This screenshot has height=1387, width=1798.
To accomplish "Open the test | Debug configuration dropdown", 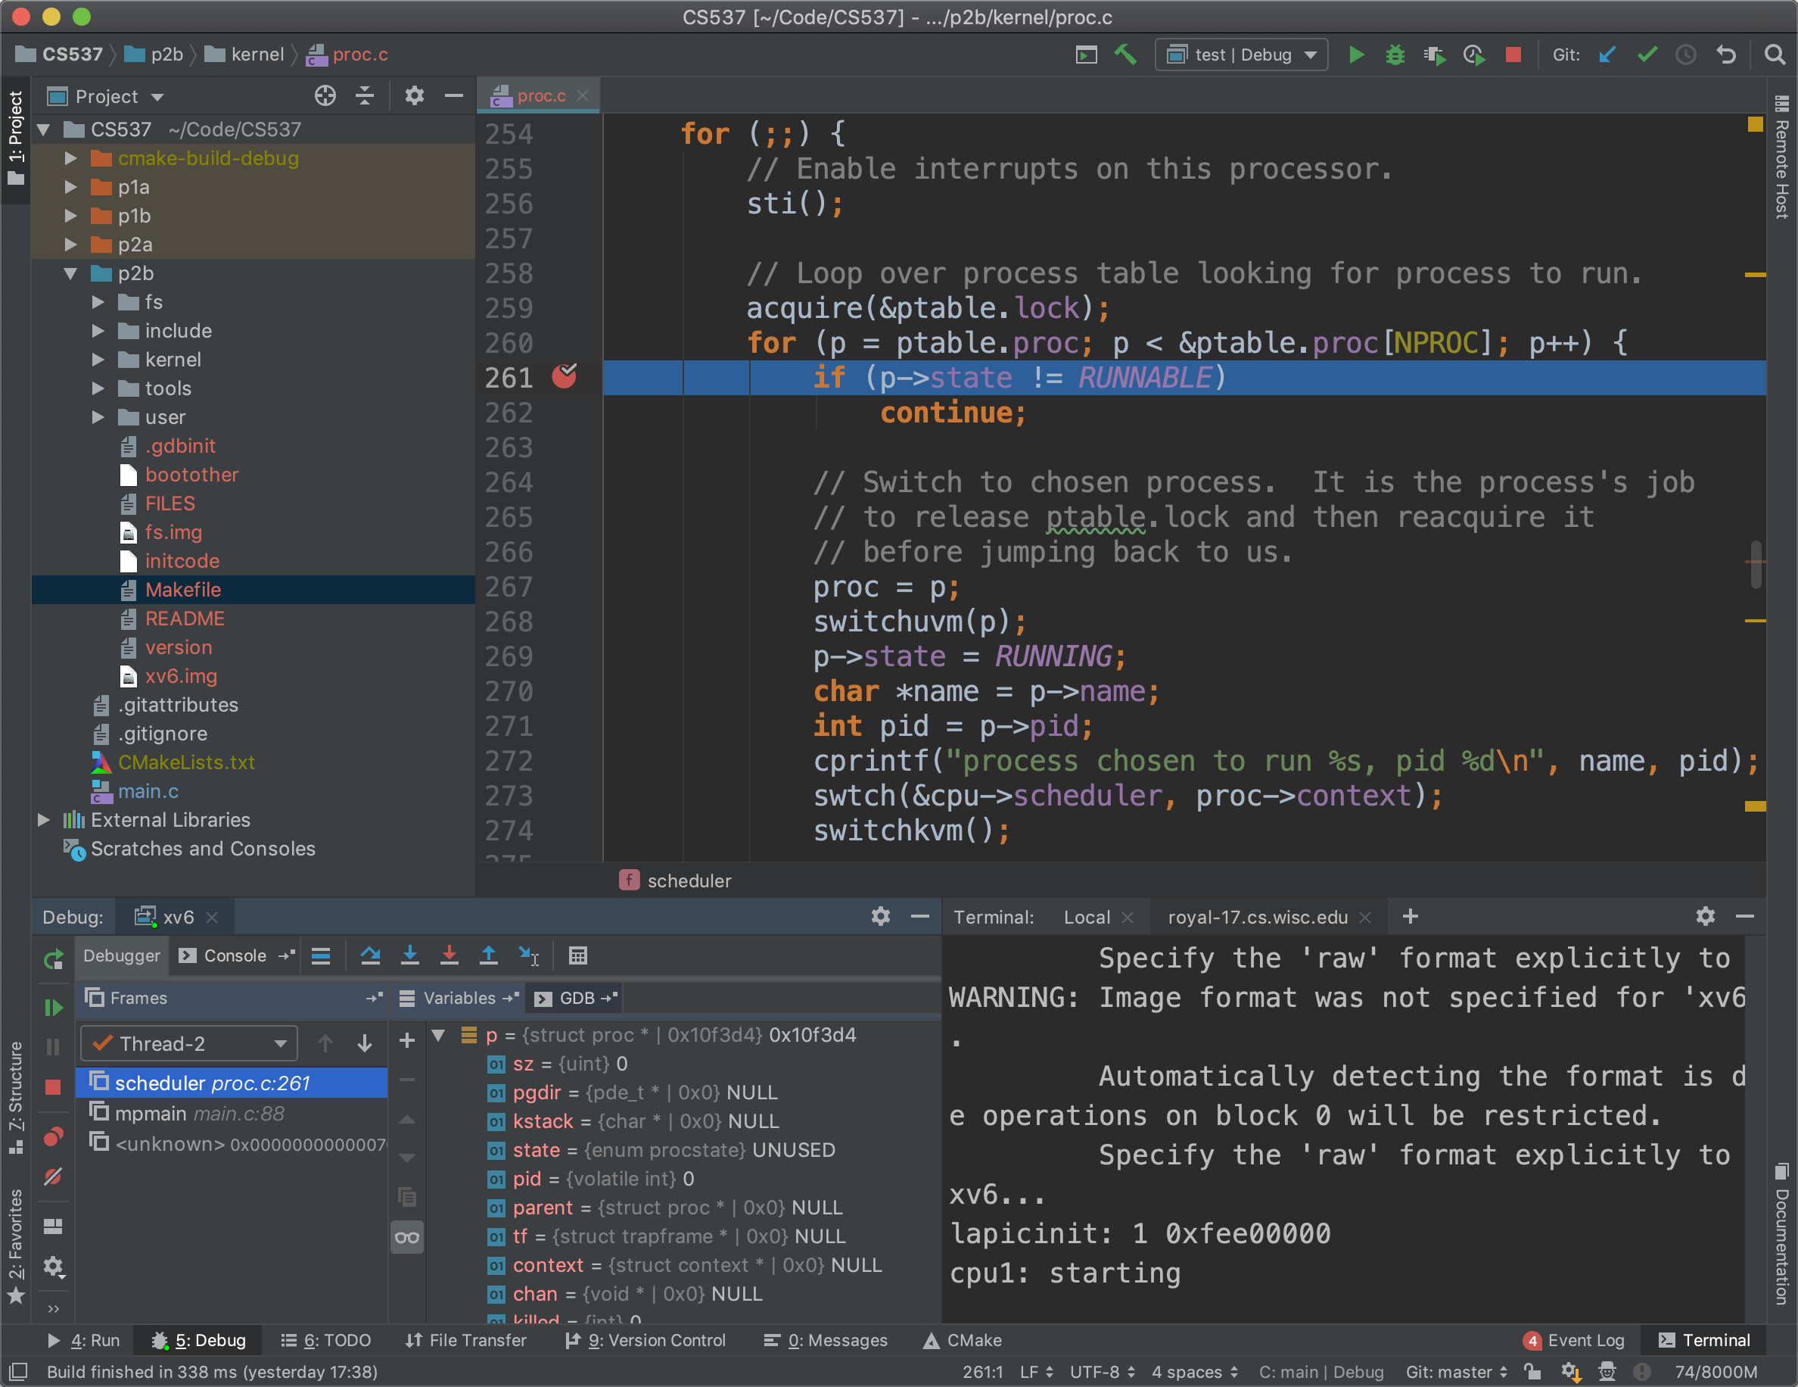I will [1242, 55].
